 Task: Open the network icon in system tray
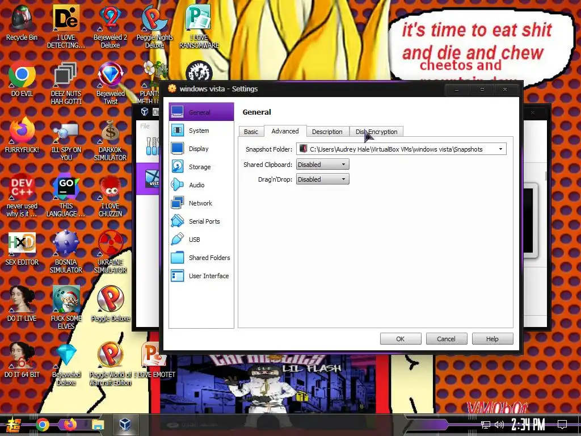pos(486,425)
